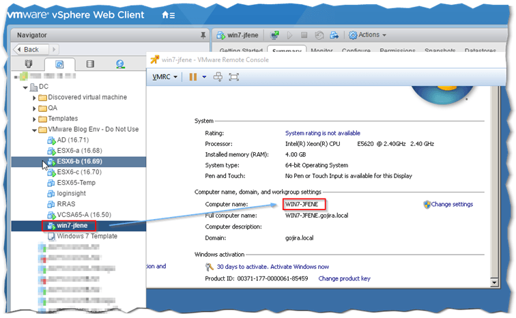Enter full screen mode in VMRC
Image resolution: width=516 pixels, height=318 pixels.
coord(233,77)
